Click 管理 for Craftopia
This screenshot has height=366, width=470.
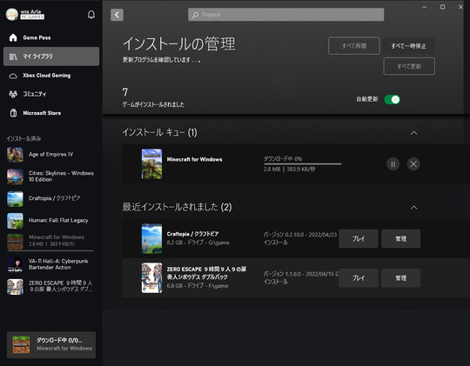400,239
